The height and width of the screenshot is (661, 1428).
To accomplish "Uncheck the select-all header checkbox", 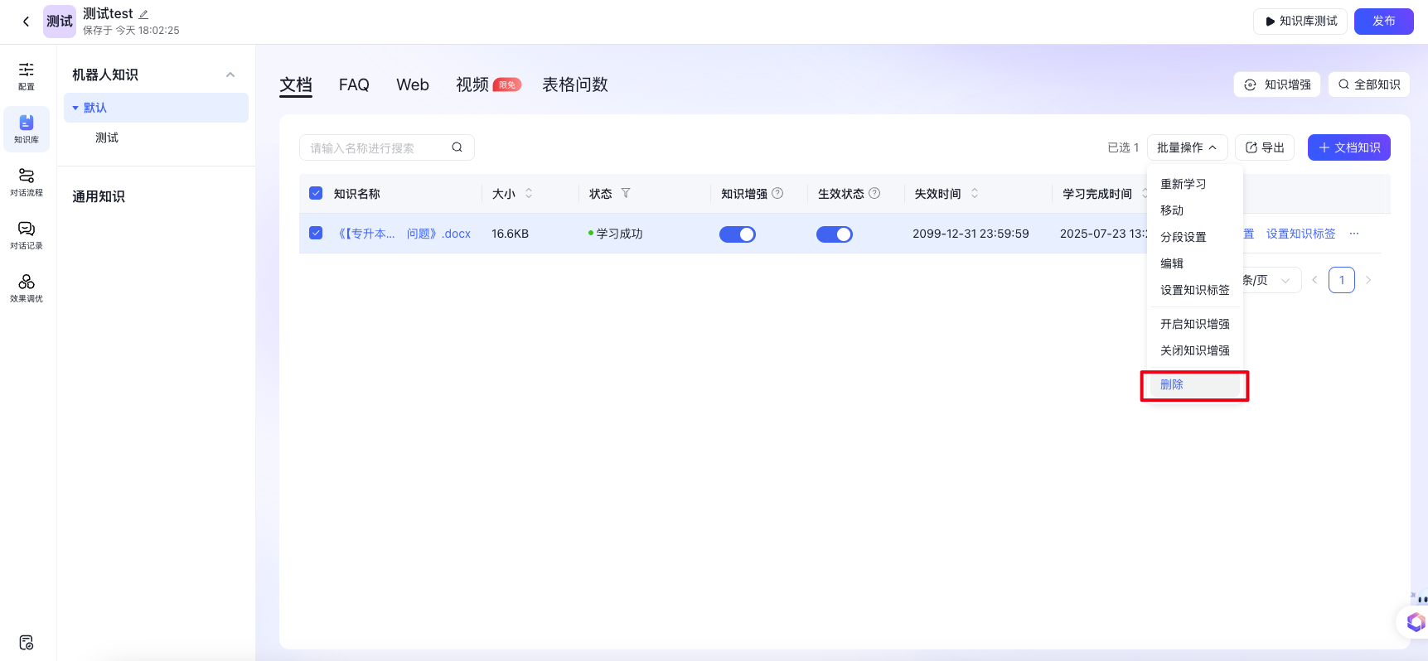I will 316,193.
